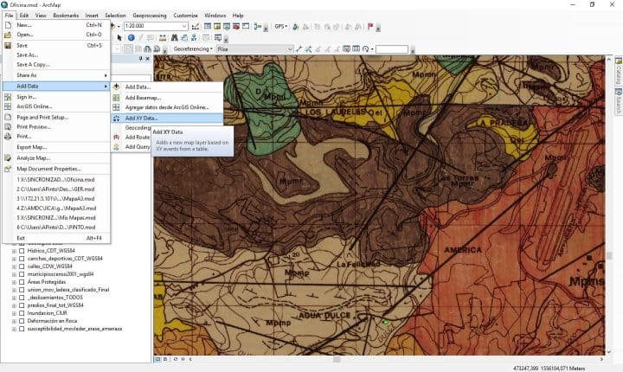
Task: Select the Measure tool
Action: [163, 38]
